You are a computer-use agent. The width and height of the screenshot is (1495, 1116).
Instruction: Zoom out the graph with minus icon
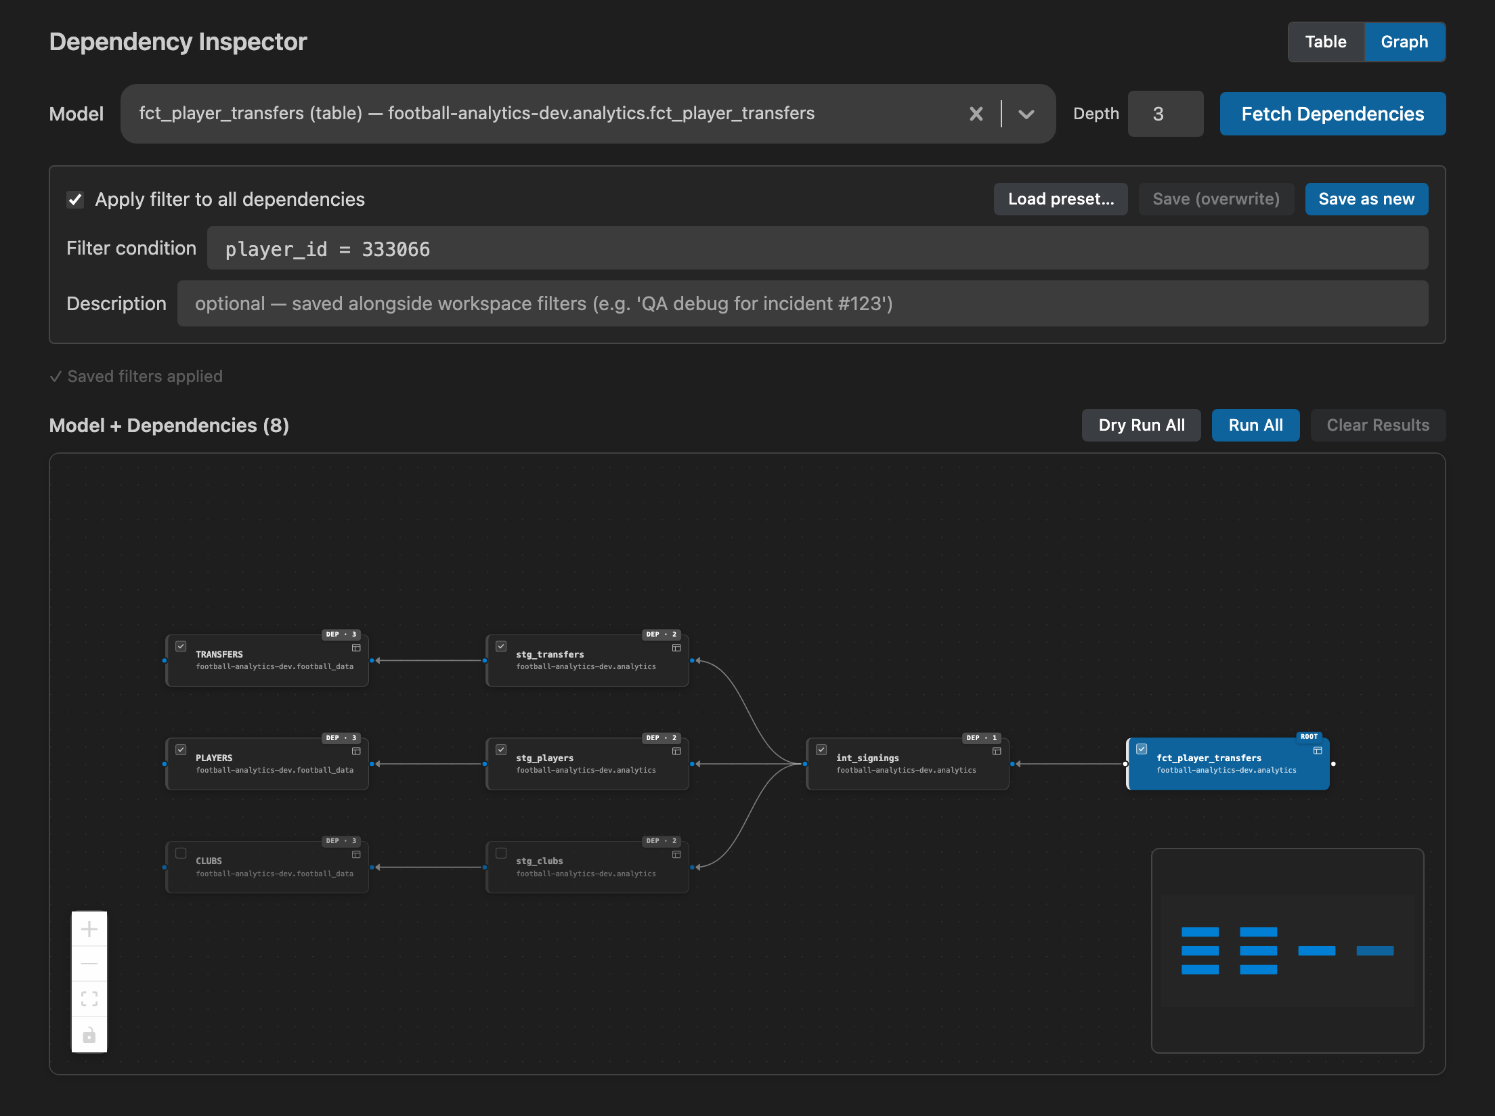point(89,964)
